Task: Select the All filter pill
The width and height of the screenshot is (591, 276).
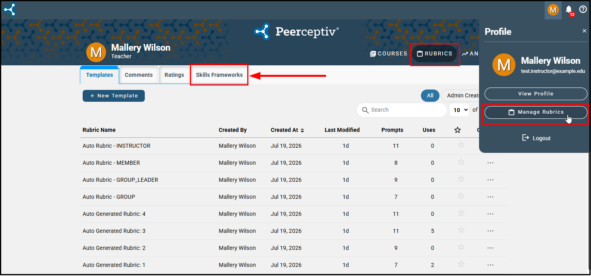Action: pyautogui.click(x=430, y=95)
